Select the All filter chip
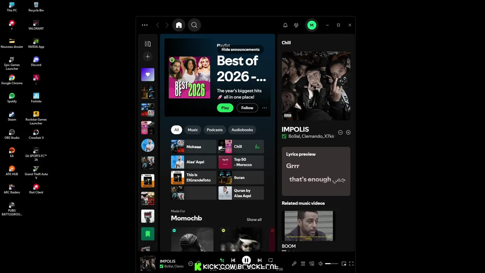Screen dimensions: 485x273 177,130
